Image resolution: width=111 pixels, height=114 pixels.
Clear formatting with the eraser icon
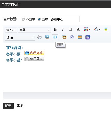[x=39, y=37]
